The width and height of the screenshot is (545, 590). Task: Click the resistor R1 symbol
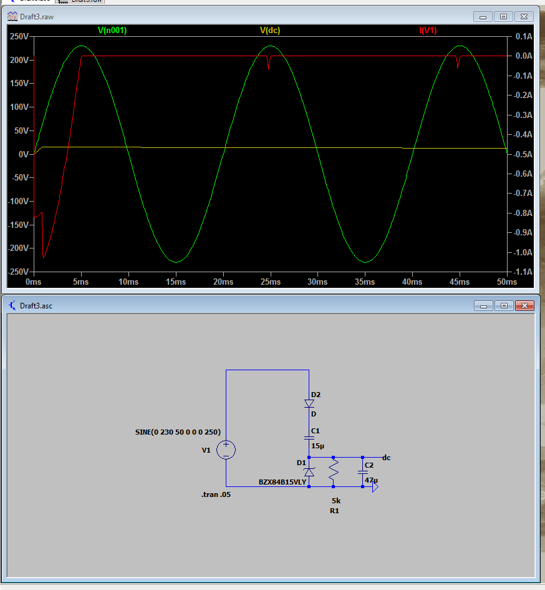point(334,472)
